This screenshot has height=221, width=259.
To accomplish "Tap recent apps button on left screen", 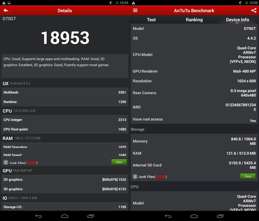I will (x=90, y=216).
